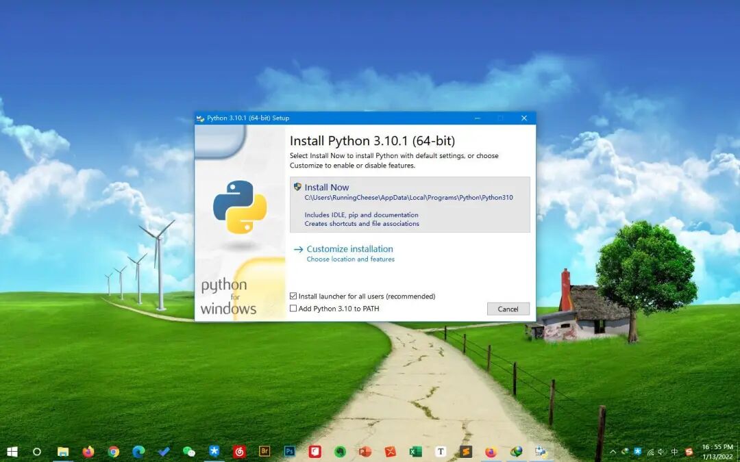Open the volume speaker control
The image size is (740, 462).
coord(662,452)
